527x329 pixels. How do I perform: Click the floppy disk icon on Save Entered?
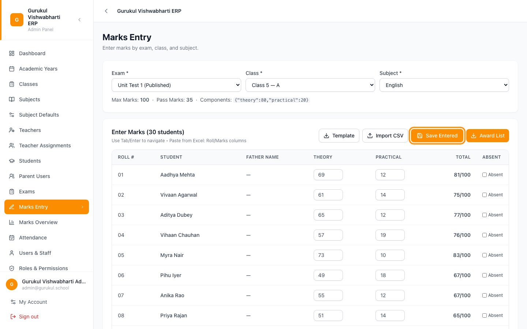tap(420, 136)
